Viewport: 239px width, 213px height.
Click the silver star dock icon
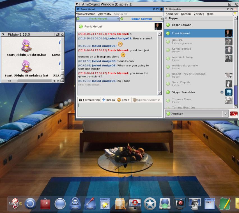click(x=150, y=203)
